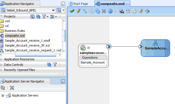Select the xsd folder
The image size is (175, 104).
(7, 21)
